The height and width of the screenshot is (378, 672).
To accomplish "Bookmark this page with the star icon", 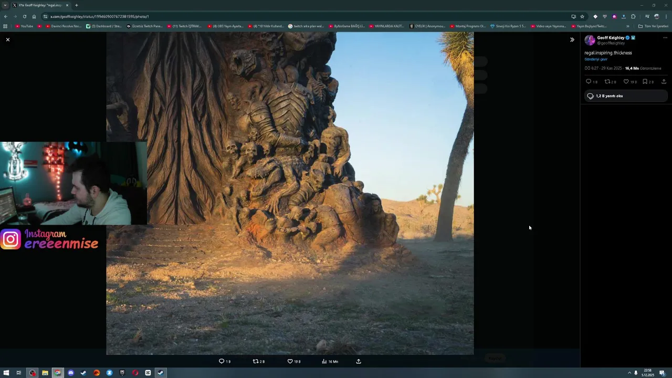I will [582, 16].
